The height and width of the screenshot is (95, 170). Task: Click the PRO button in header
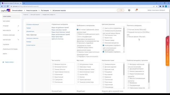point(120,10)
